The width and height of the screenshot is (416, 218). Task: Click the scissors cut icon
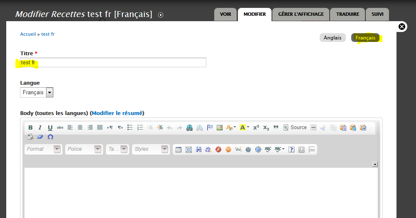pyautogui.click(x=323, y=128)
